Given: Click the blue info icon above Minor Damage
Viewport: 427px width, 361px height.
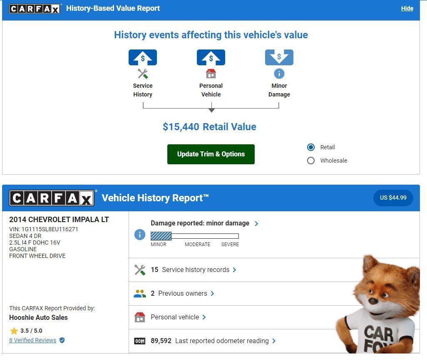Looking at the screenshot, I should 279,74.
